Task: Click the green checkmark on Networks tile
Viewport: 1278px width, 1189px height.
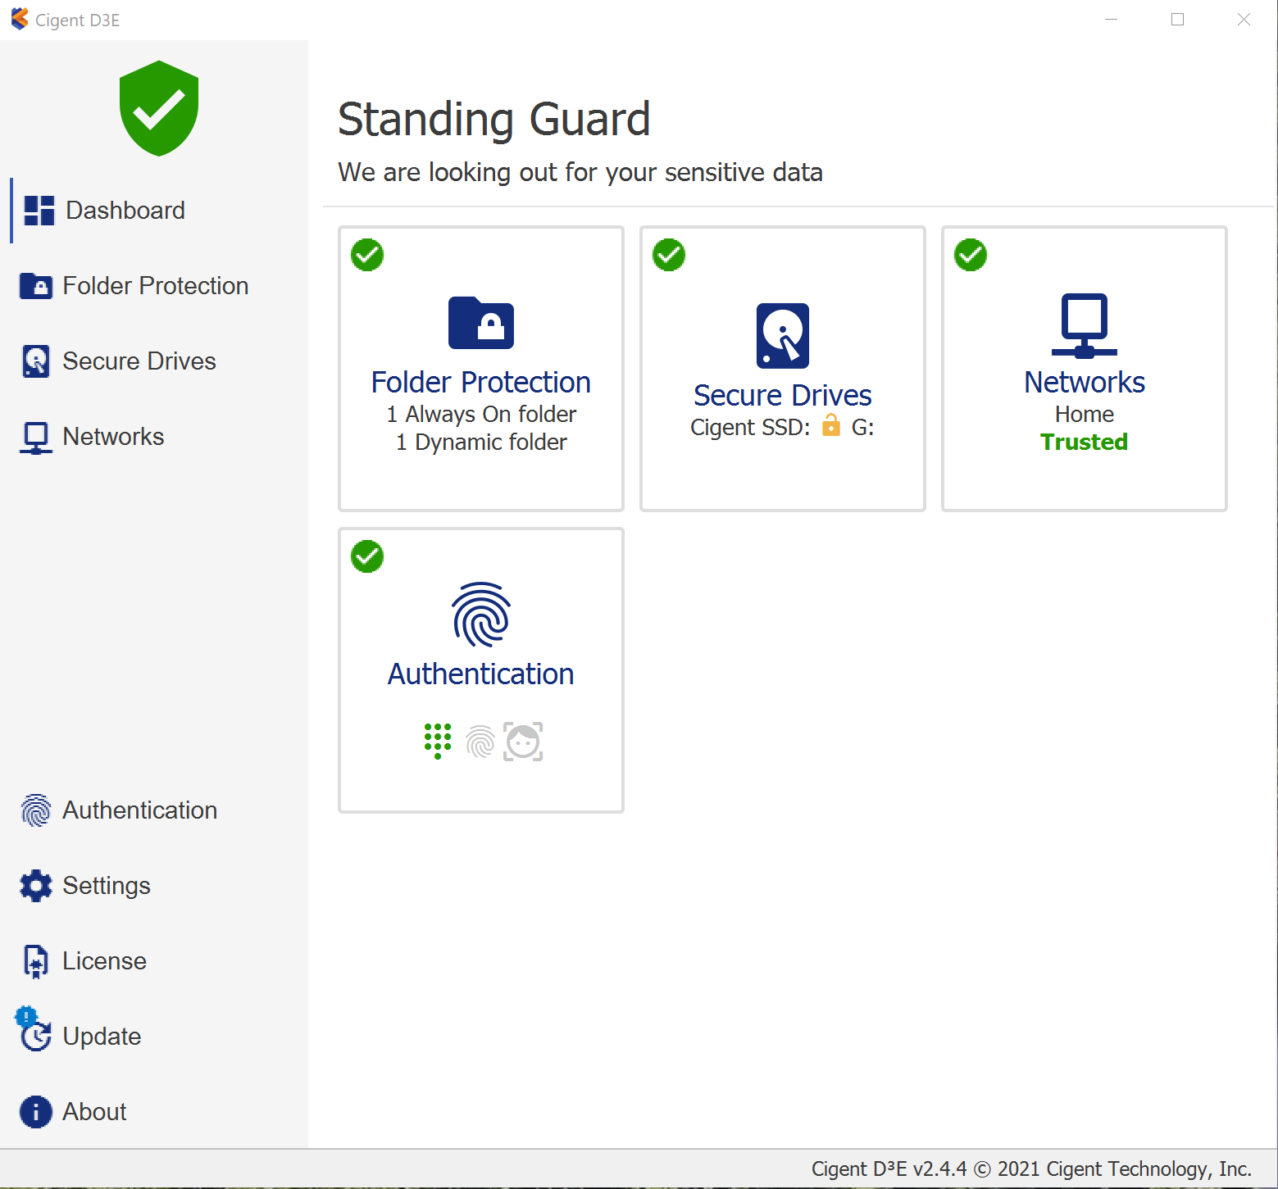Action: coord(971,255)
